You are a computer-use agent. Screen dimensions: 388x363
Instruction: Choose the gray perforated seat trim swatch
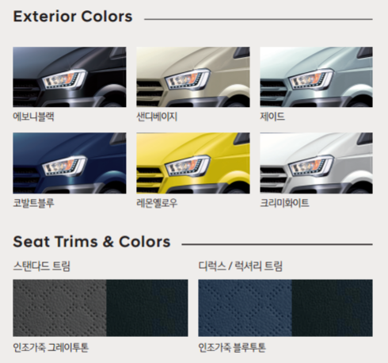59,308
